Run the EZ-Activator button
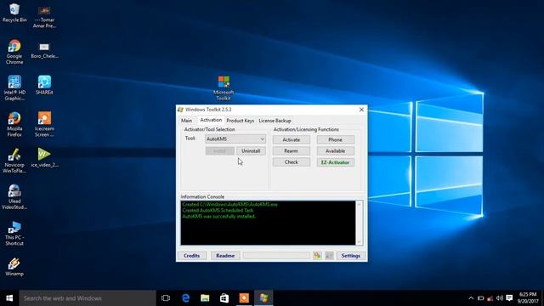 click(x=335, y=162)
